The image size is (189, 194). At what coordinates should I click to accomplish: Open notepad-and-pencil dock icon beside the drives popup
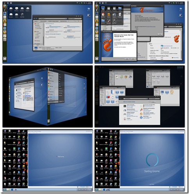pos(5,36)
